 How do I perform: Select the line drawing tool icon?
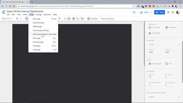pyautogui.click(x=77, y=19)
